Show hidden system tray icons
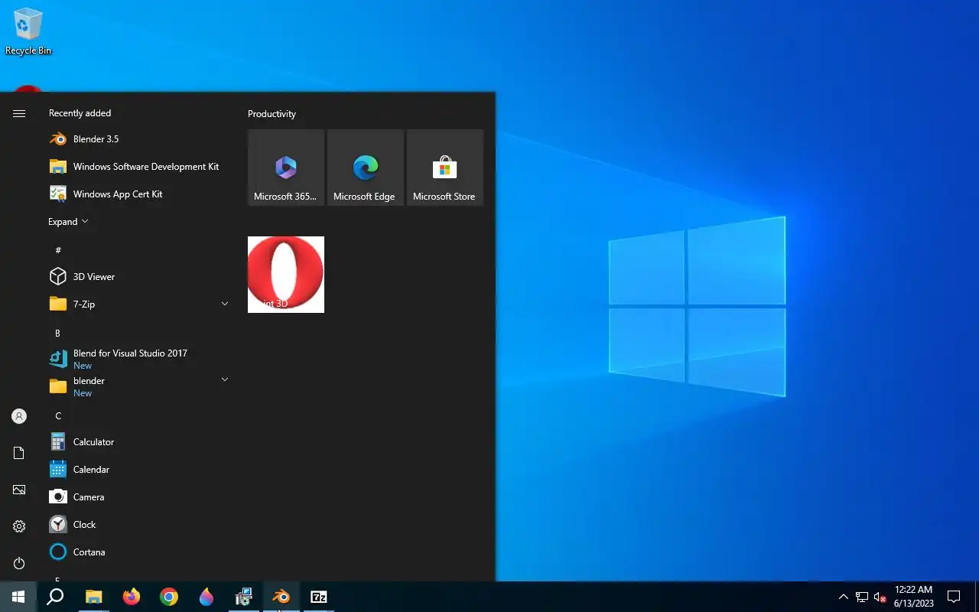 pyautogui.click(x=844, y=597)
